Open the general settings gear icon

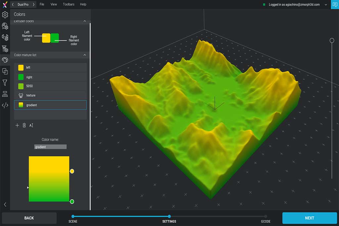[x=5, y=15]
